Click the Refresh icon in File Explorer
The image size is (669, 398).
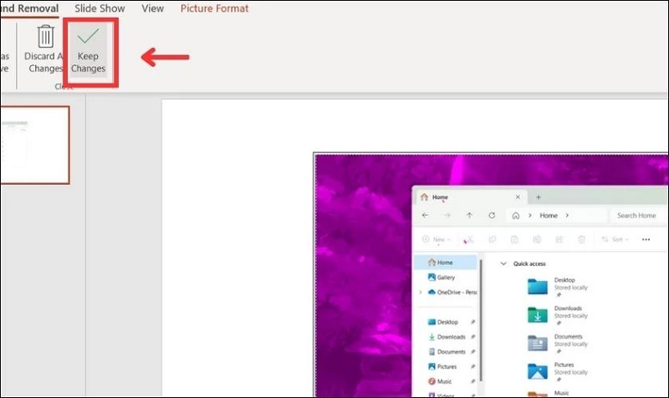click(x=491, y=215)
